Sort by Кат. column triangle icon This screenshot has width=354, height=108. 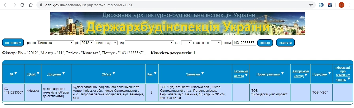155,73
